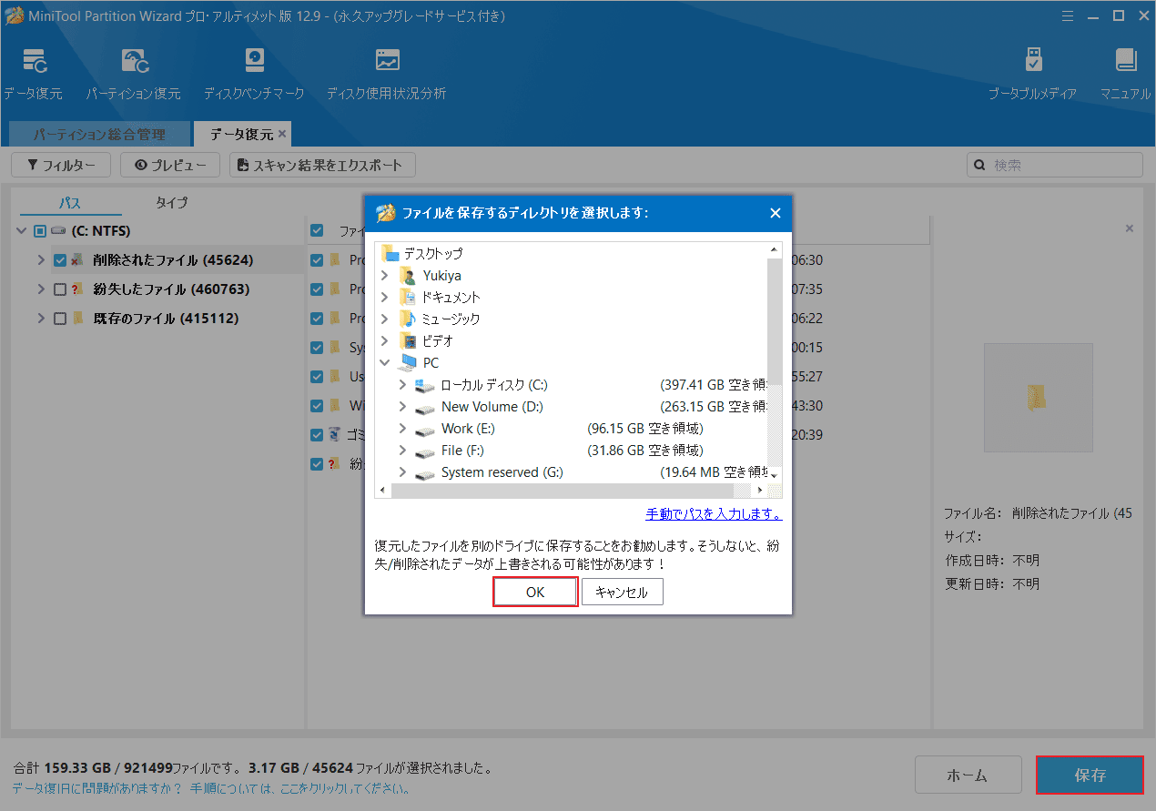
Task: Toggle the select-all checkbox in the file list header
Action: [317, 230]
